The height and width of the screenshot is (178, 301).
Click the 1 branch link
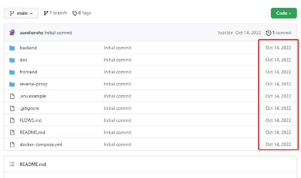point(55,13)
